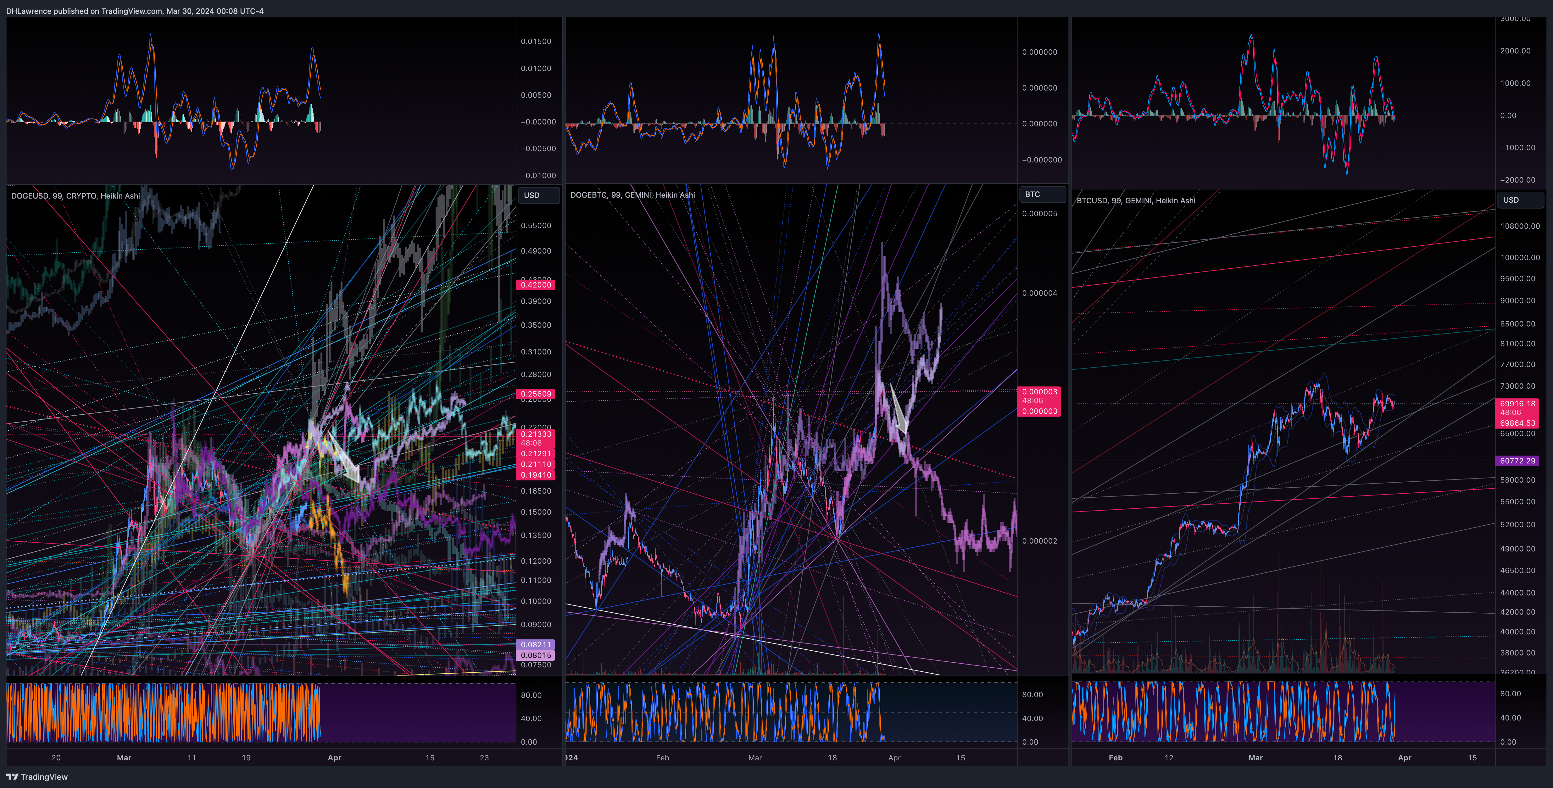Click the 12 date label under the BTCUSD chart

1169,758
